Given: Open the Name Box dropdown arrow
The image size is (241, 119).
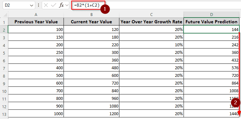Looking at the screenshot, I should tap(31, 5).
